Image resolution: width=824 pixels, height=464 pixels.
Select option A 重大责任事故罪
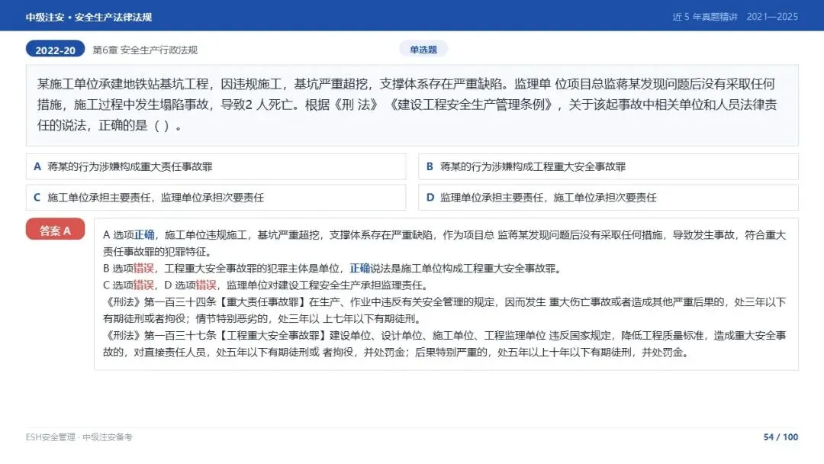point(216,166)
